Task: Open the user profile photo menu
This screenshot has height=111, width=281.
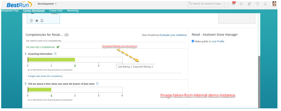Action: [x=274, y=4]
